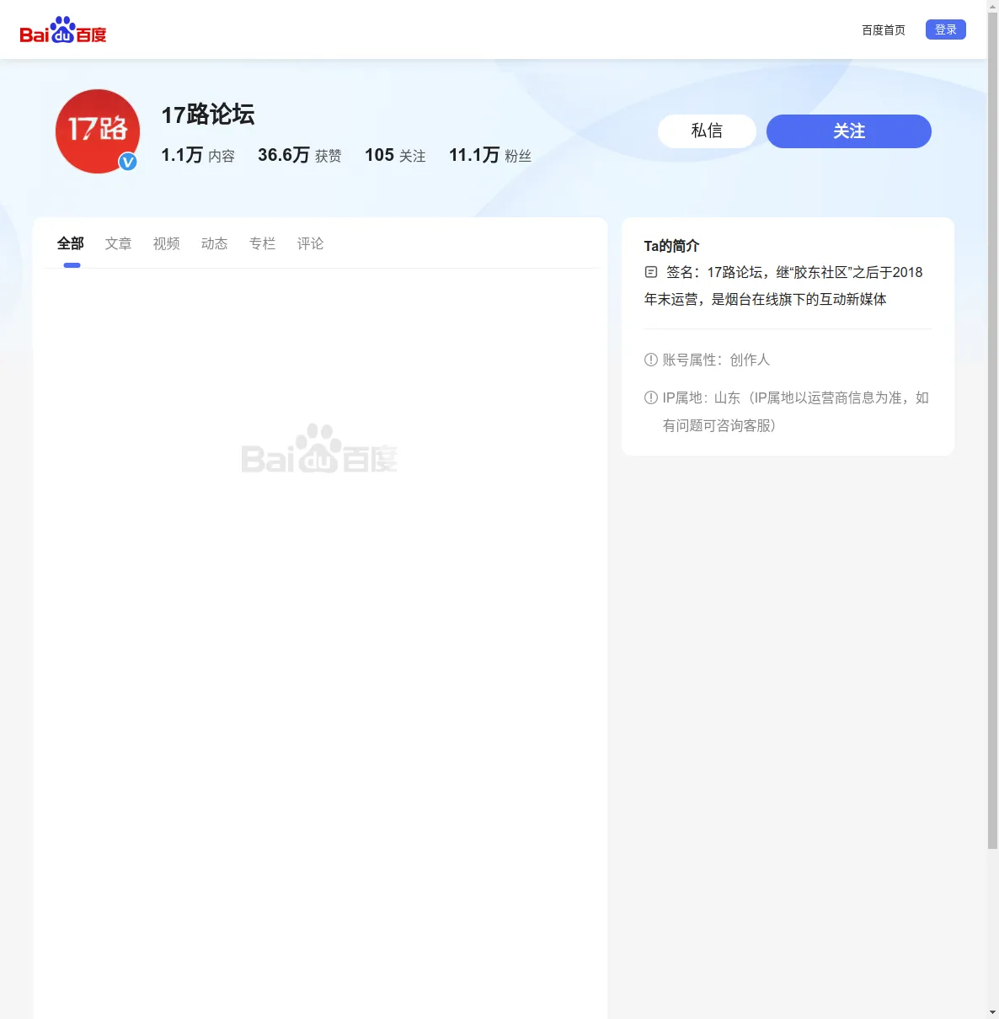The width and height of the screenshot is (999, 1019).
Task: Switch to the 文章 tab
Action: [x=119, y=243]
